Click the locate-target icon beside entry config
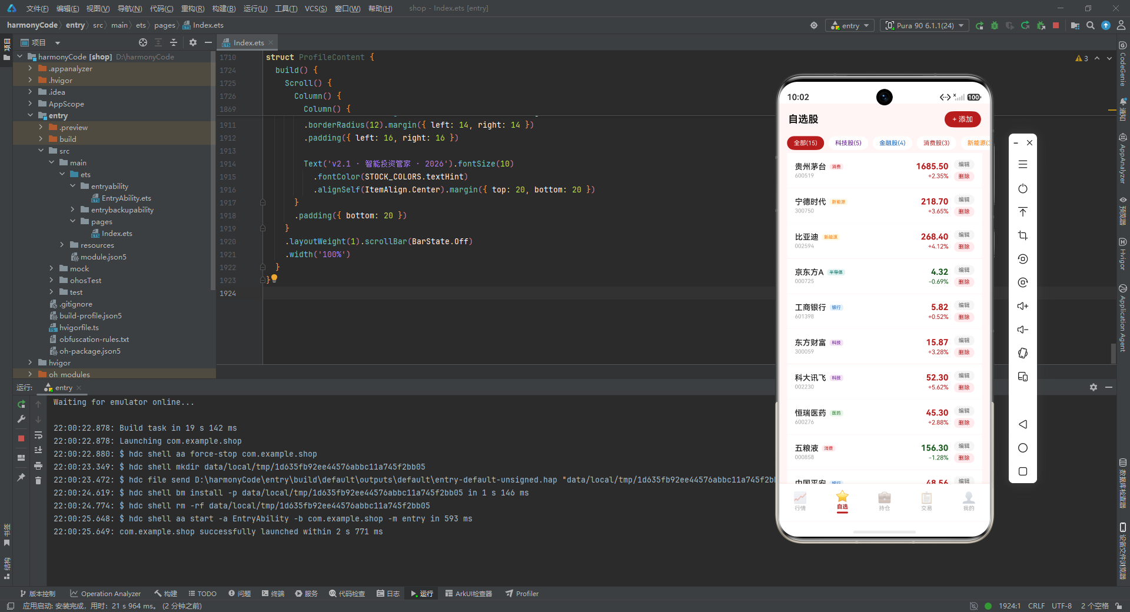 (814, 25)
